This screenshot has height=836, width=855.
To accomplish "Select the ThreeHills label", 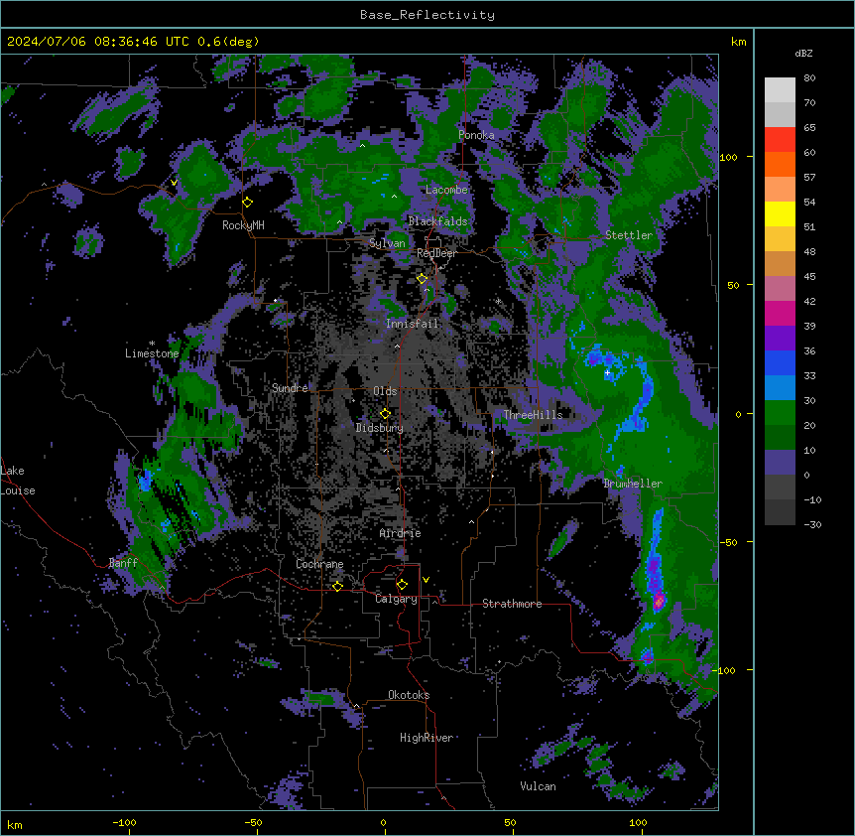I will [x=533, y=415].
